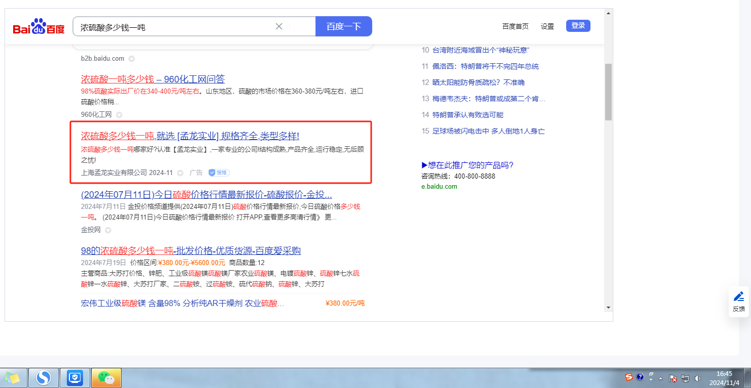Click the 保障 shield badge on the ad
Screen dimensions: 751x388
point(219,173)
